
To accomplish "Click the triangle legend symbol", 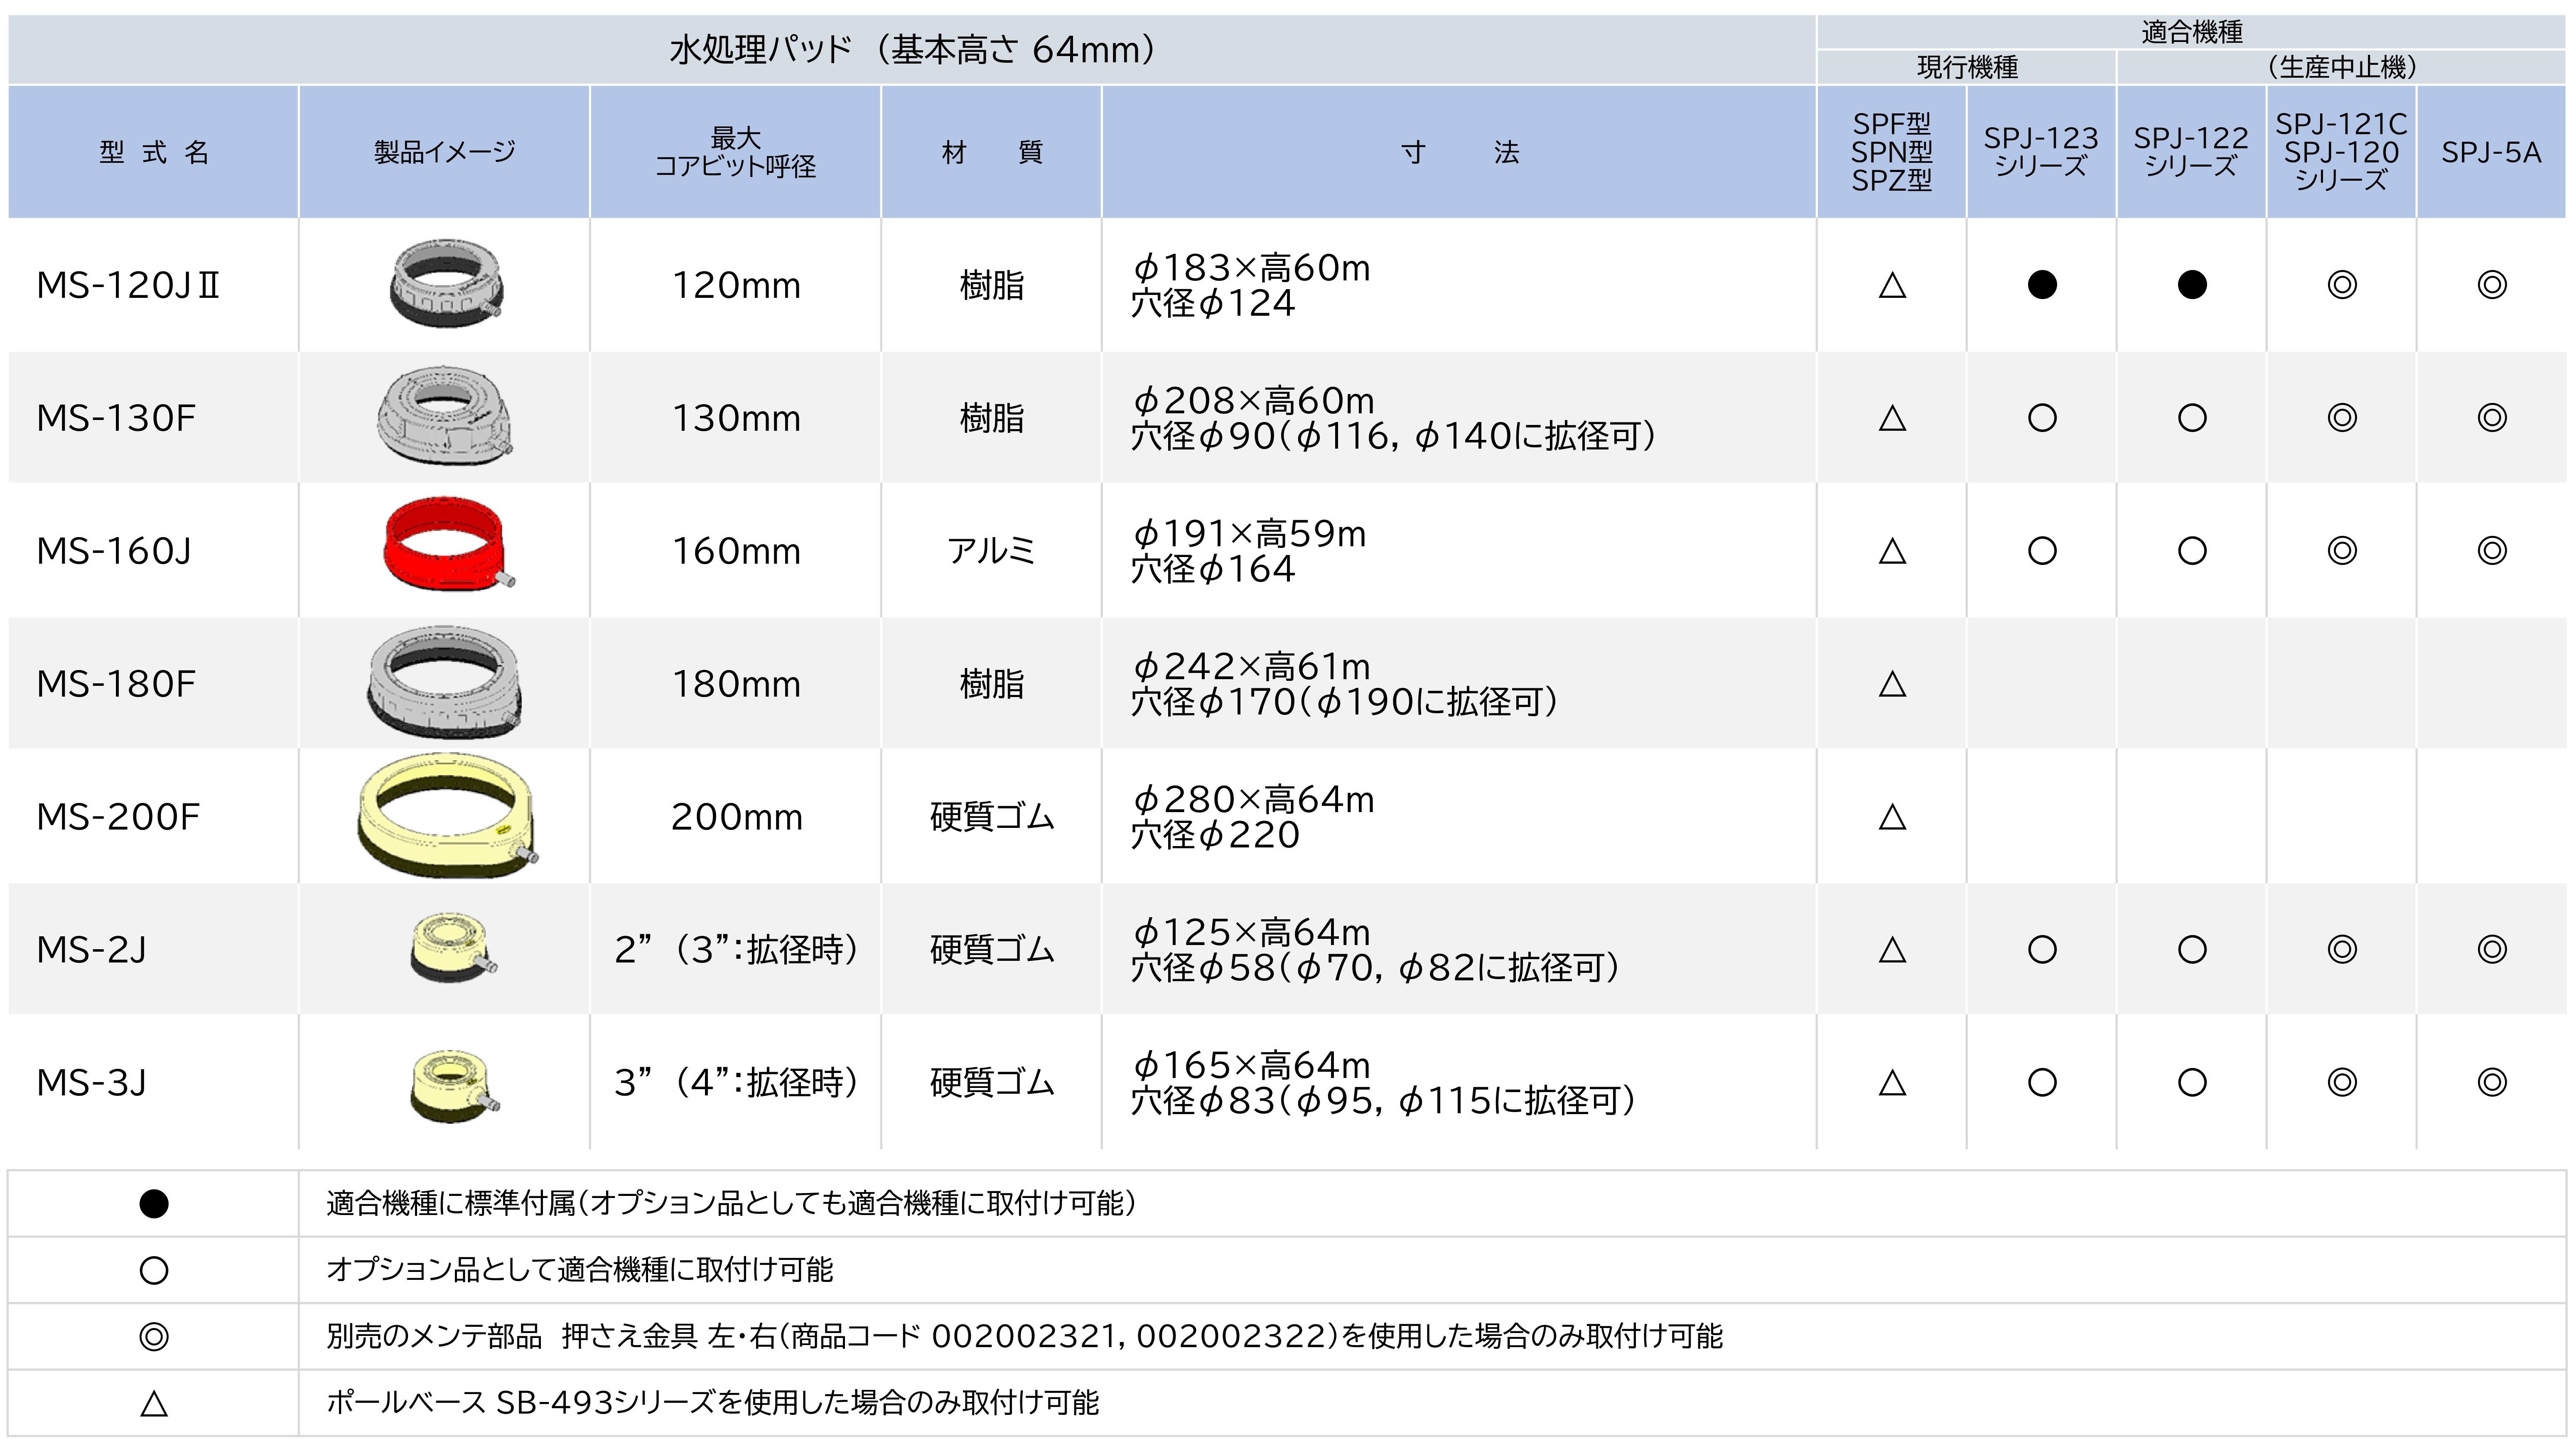I will click(154, 1404).
